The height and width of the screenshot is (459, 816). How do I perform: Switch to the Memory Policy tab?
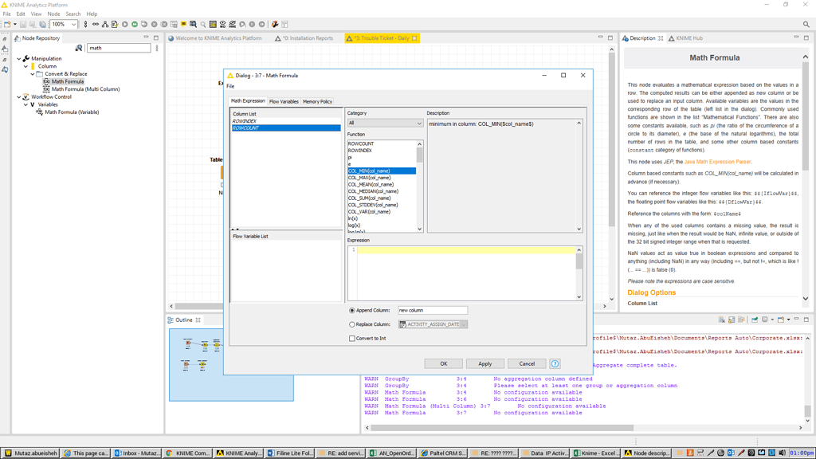pos(317,101)
